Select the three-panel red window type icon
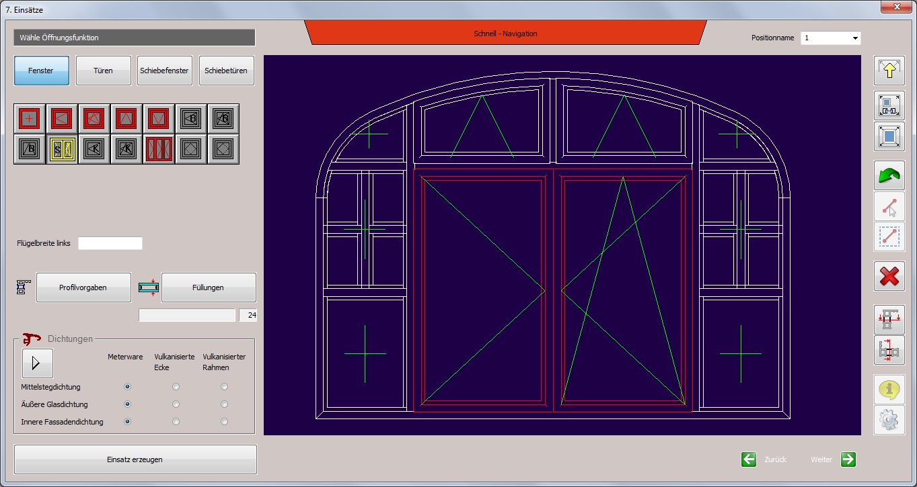This screenshot has width=917, height=487. (159, 149)
